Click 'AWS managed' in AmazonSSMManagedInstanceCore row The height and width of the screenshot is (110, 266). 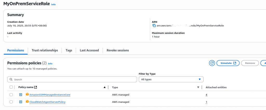pos(121,95)
